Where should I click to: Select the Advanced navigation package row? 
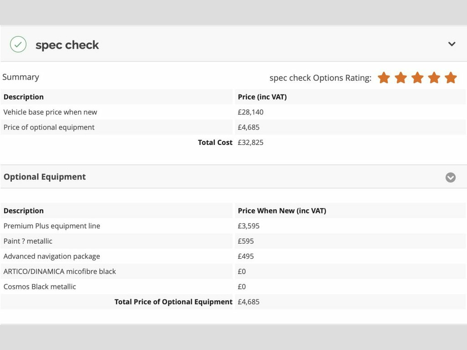52,257
